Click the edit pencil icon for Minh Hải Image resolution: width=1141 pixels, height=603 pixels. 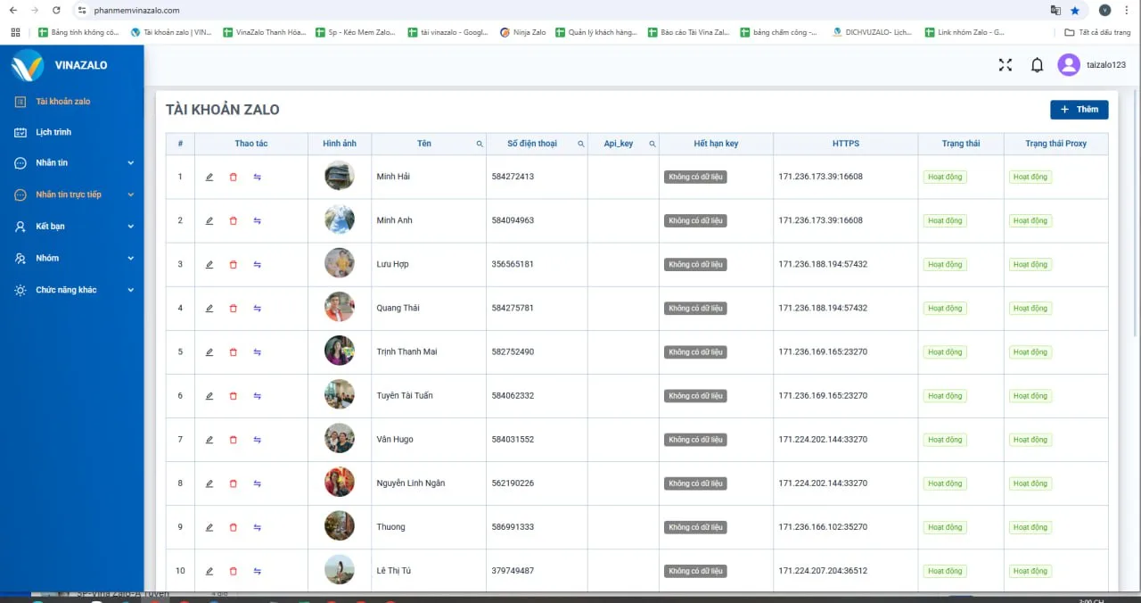pos(209,177)
